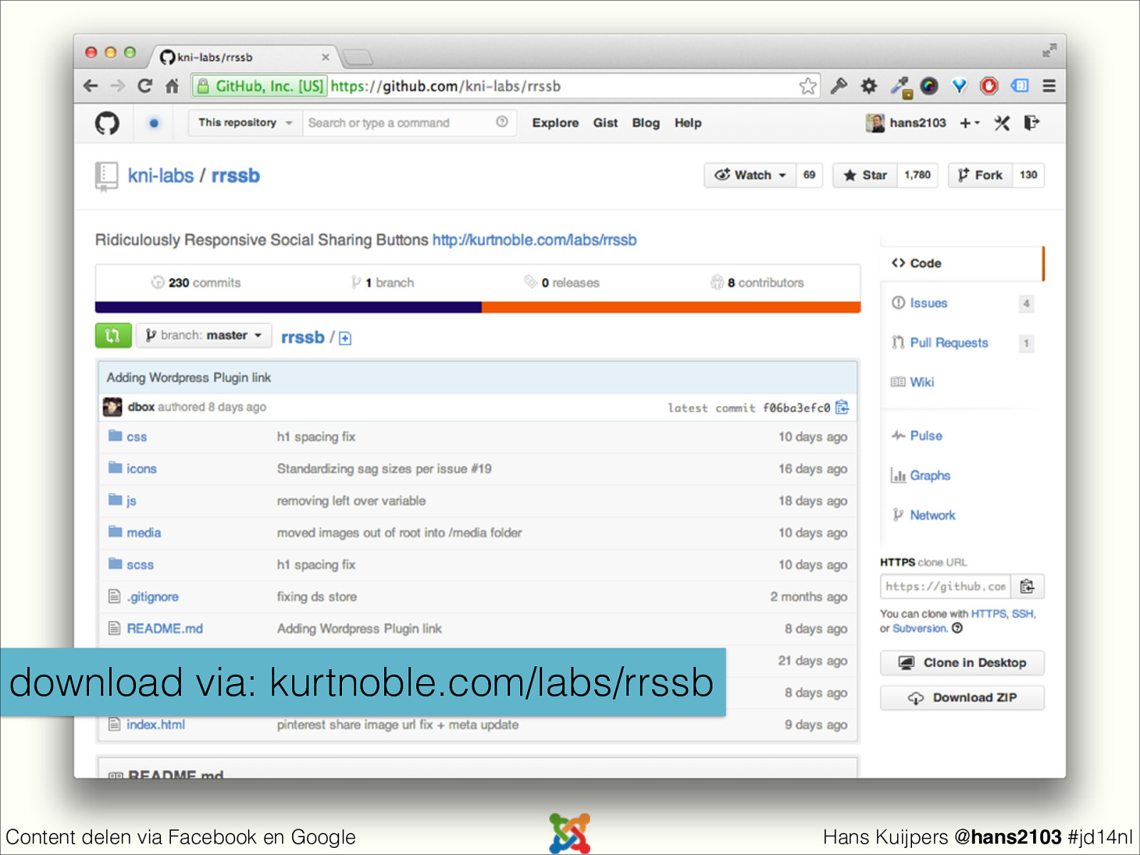Screen dimensions: 1140x855
Task: Open the scss folder
Action: click(x=140, y=565)
